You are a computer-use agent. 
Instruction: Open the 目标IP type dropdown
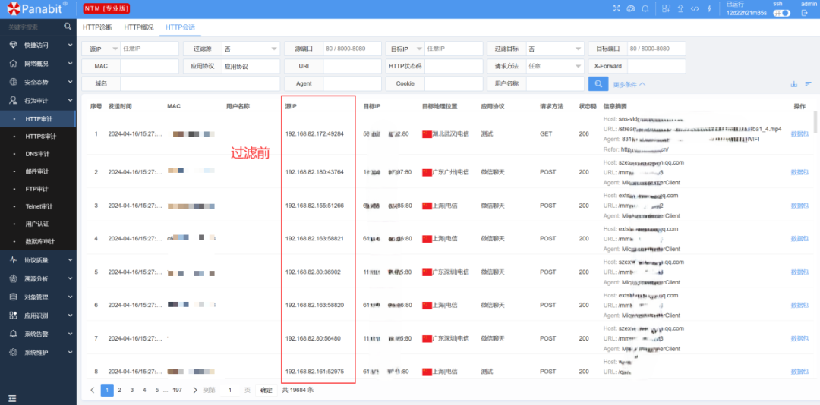tap(405, 49)
